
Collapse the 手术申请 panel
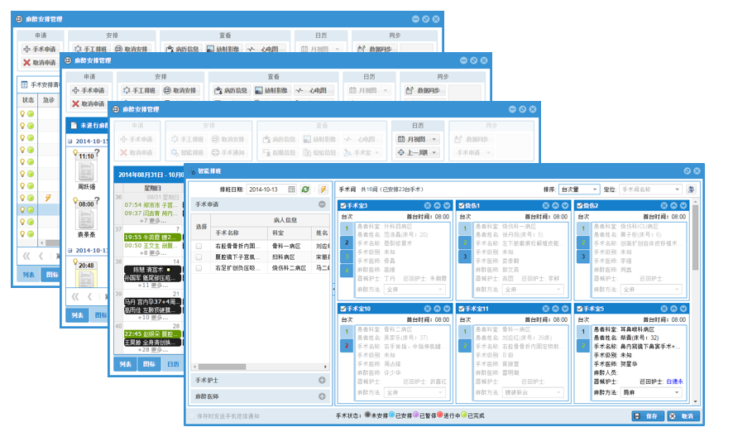(x=322, y=204)
